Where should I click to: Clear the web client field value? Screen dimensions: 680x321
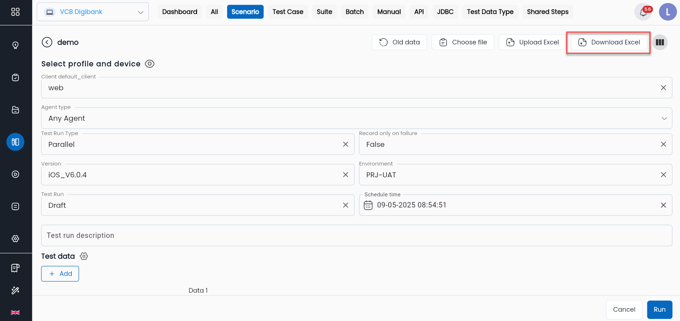coord(663,88)
